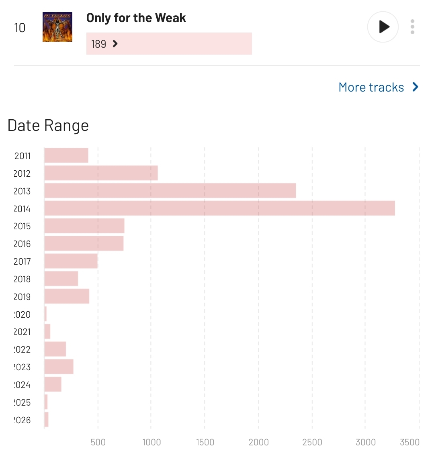This screenshot has height=451, width=434.
Task: Select the 2018 bar in the chart
Action: [61, 279]
